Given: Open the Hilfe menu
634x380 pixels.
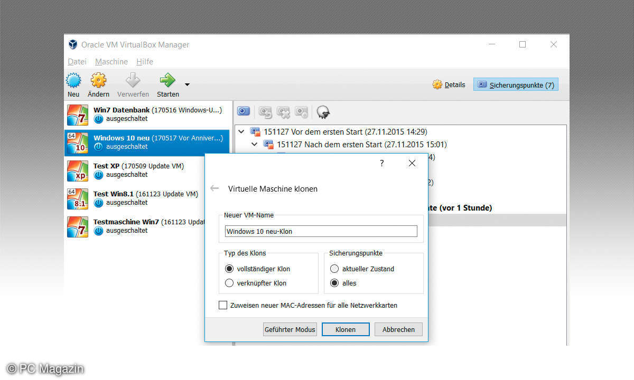Looking at the screenshot, I should 145,62.
